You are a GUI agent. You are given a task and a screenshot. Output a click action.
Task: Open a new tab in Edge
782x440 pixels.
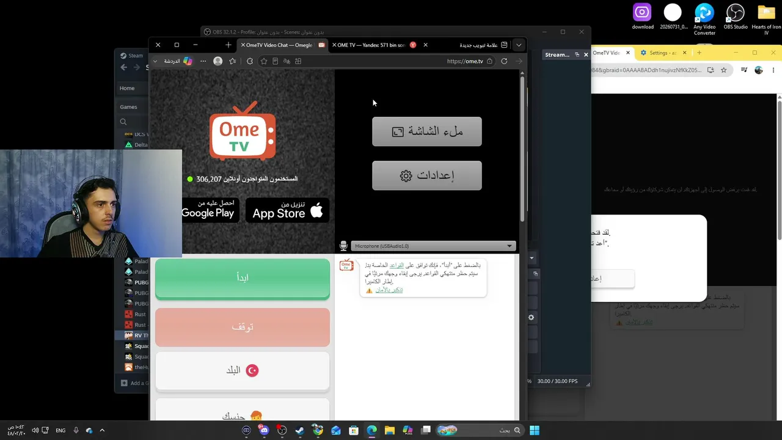(x=228, y=45)
